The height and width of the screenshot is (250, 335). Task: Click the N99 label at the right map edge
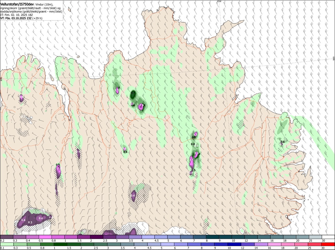334,58
